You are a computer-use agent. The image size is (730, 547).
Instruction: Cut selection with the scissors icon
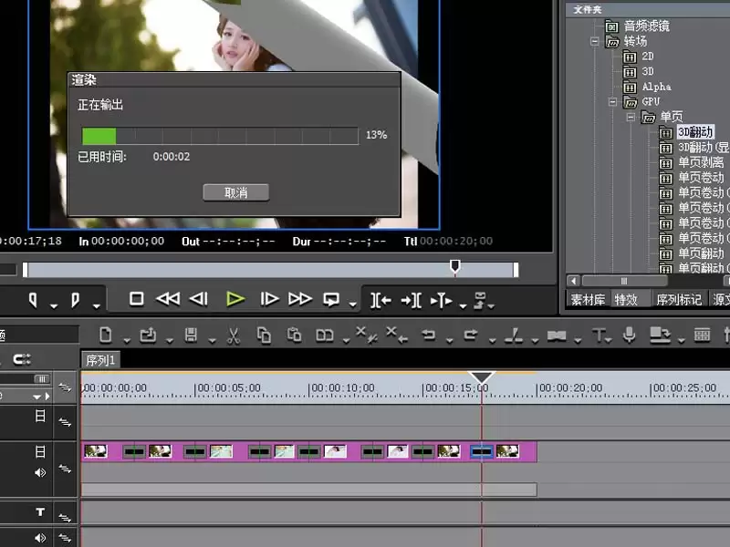234,335
